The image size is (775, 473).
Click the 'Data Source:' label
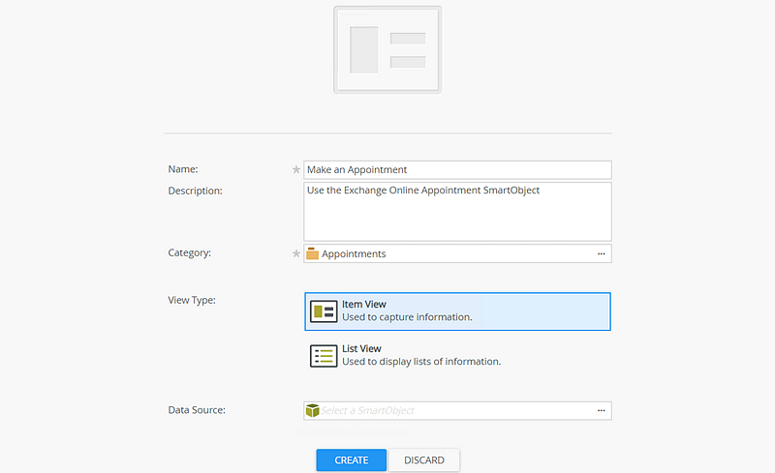197,410
